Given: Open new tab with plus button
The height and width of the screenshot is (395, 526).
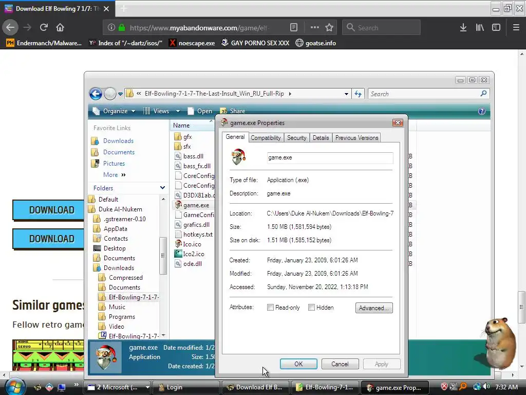Looking at the screenshot, I should [123, 8].
